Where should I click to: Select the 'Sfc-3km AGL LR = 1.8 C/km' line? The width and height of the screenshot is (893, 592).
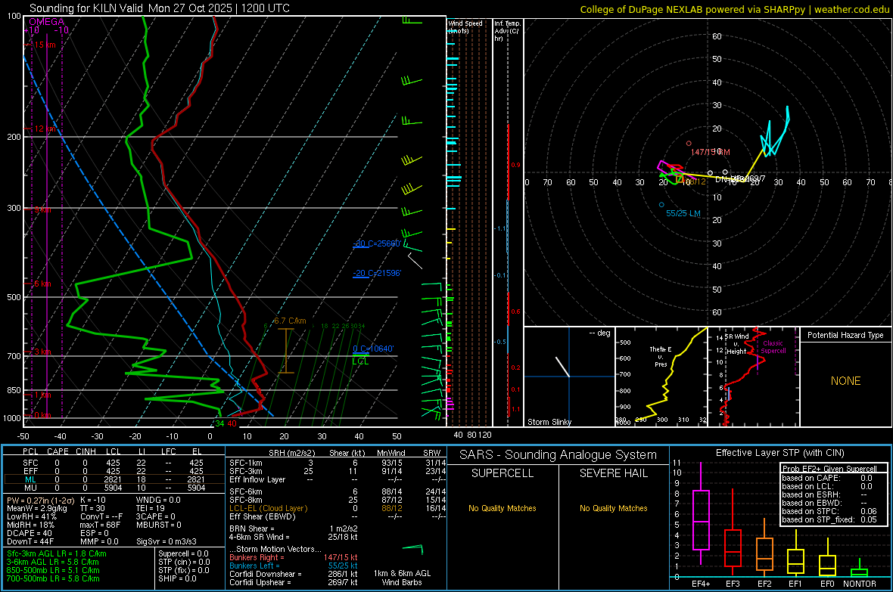[57, 554]
